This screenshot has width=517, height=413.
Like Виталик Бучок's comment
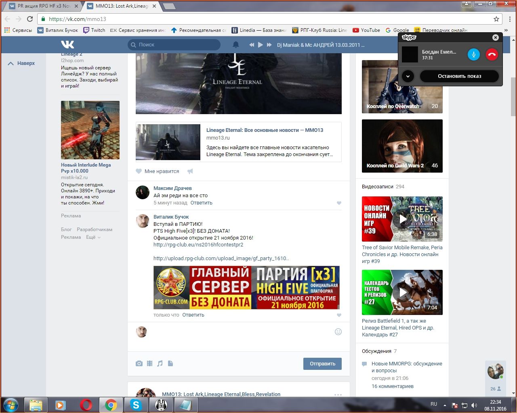pos(339,315)
